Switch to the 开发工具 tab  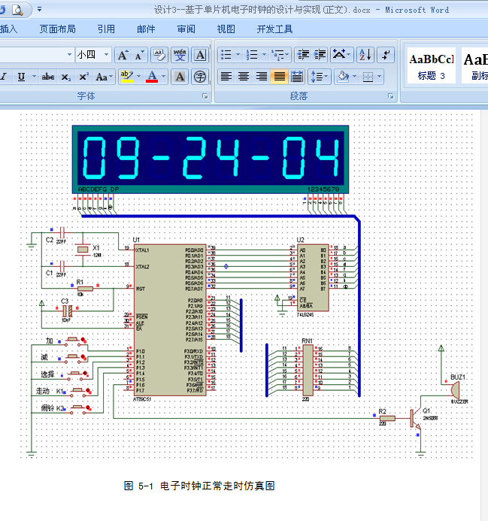click(x=274, y=29)
